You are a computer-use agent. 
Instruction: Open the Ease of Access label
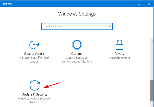[x=34, y=54]
